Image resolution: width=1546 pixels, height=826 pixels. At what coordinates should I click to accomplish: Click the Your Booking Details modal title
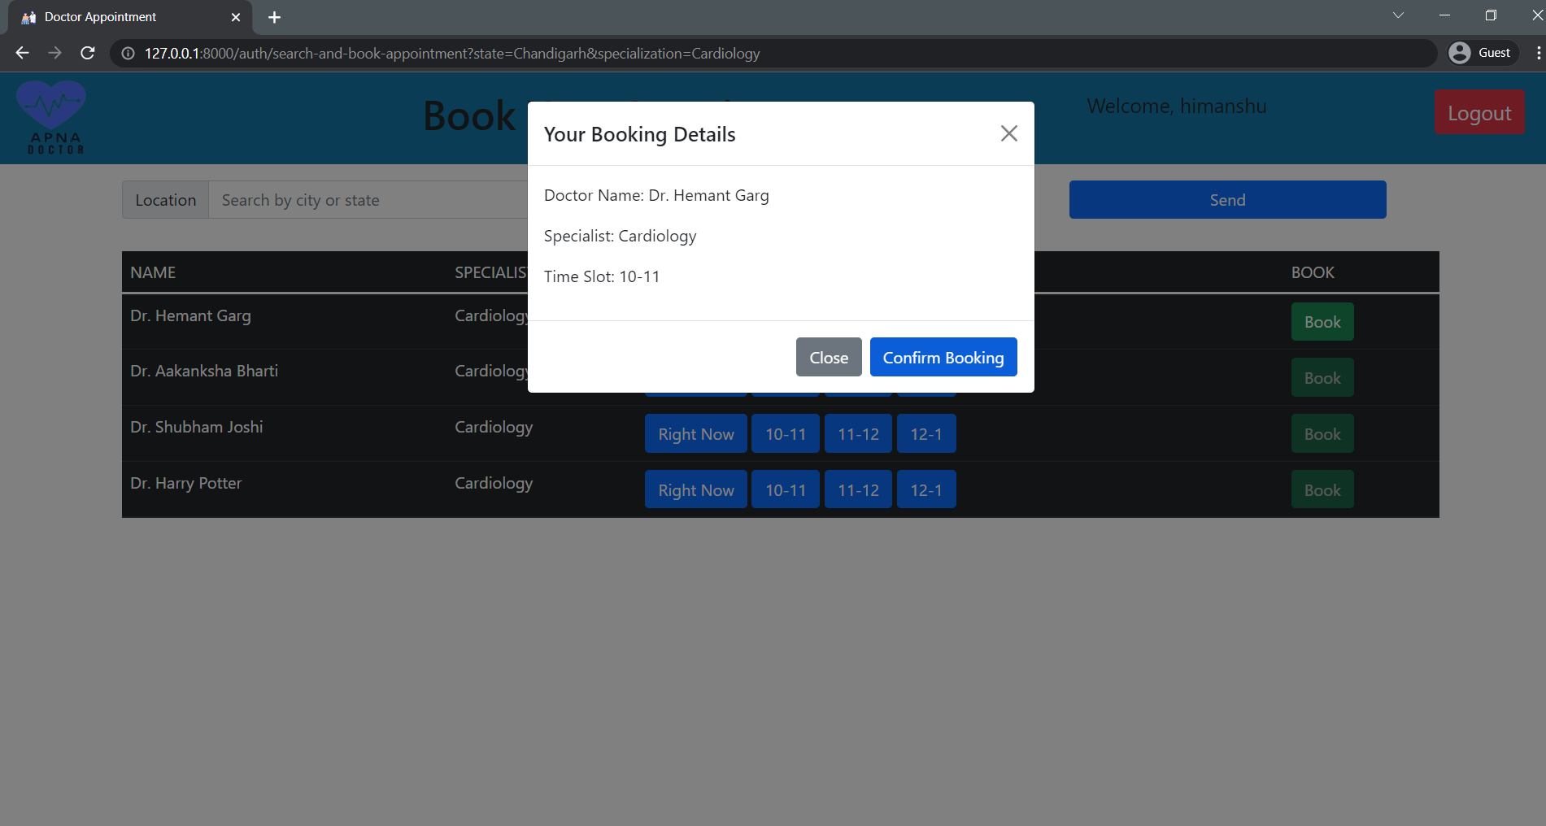pyautogui.click(x=640, y=134)
